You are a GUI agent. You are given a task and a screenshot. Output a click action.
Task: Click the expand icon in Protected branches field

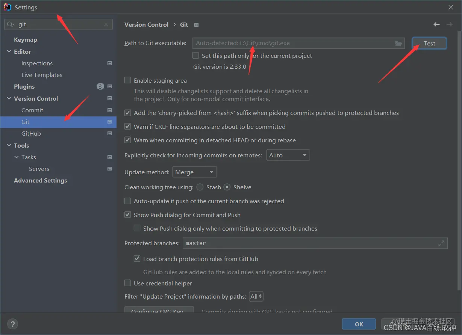(x=441, y=243)
